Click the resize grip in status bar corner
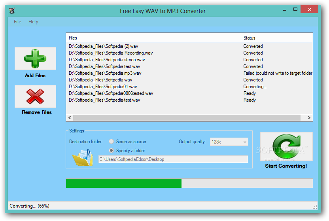Screen dimensions: 329x221 [x=315, y=207]
